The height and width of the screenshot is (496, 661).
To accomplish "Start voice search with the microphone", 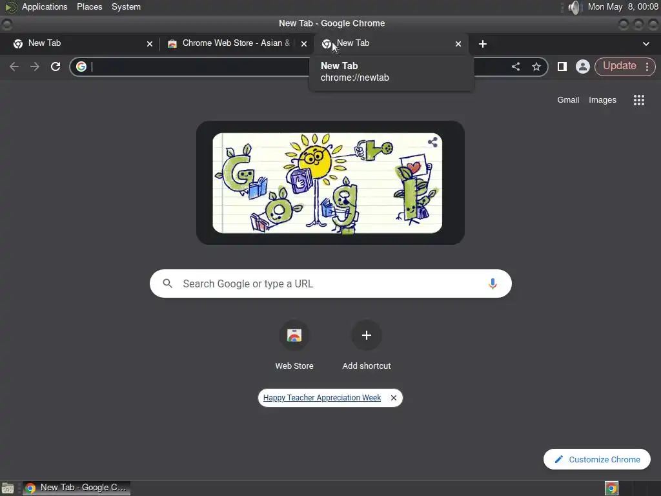I will click(x=493, y=284).
